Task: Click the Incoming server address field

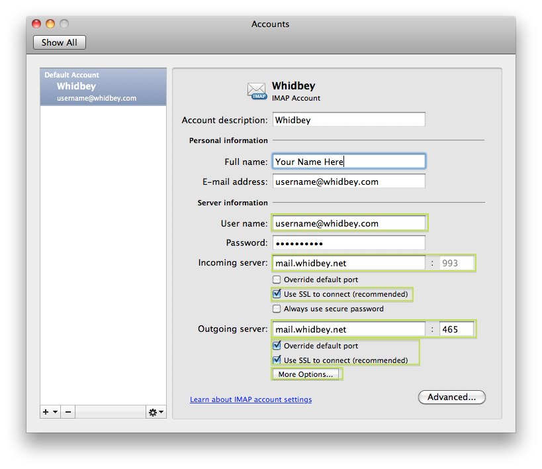Action: click(349, 263)
